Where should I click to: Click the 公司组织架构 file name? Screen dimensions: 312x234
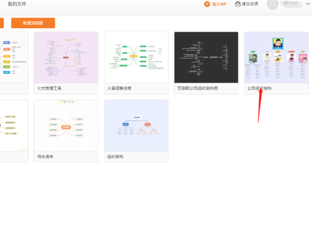coord(259,88)
